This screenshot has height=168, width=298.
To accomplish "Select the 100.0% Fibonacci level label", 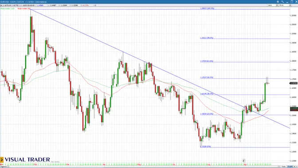I will [207, 8].
